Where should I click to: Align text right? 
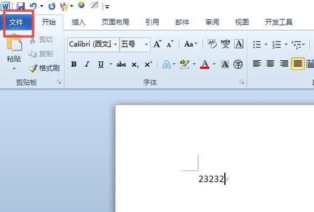click(284, 64)
